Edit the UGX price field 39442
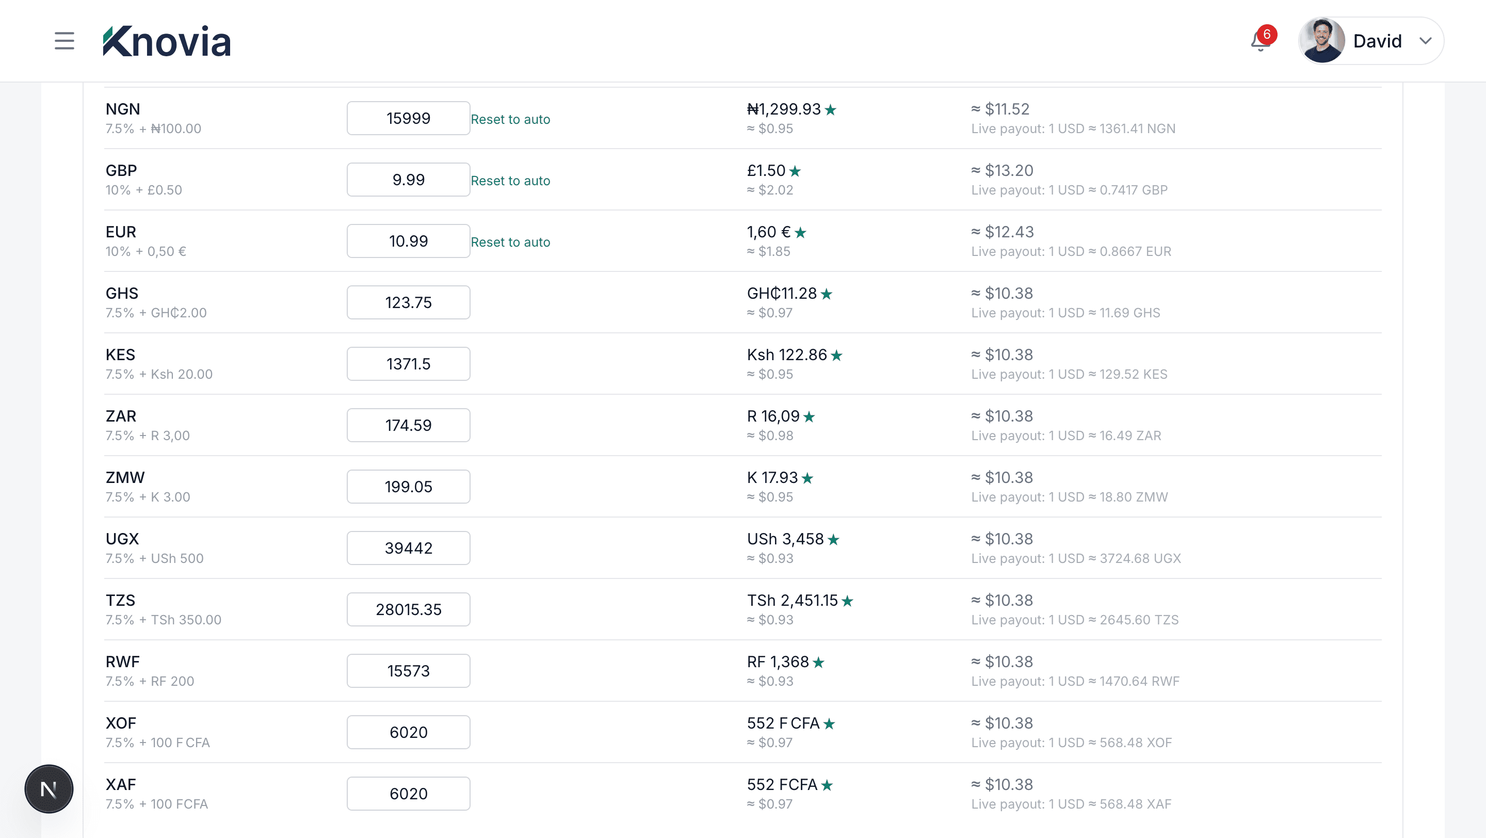 click(409, 548)
